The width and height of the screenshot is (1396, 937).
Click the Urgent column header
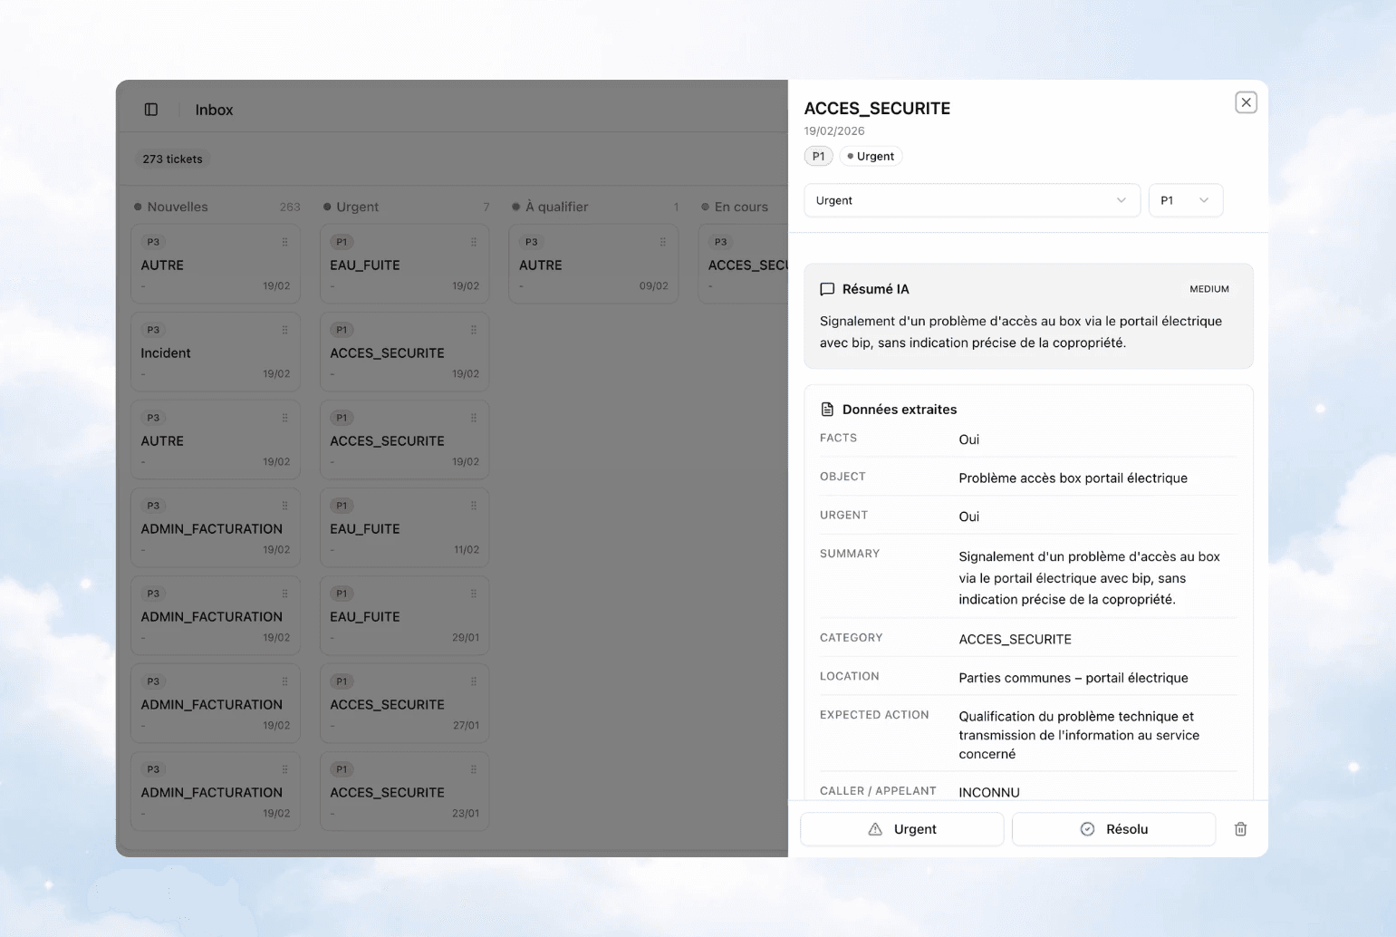point(357,207)
